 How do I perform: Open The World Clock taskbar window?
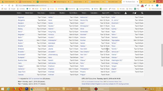click(38, 89)
